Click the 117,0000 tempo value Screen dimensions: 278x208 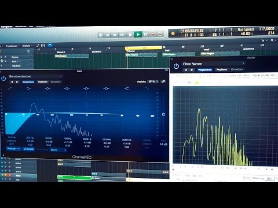click(x=266, y=29)
